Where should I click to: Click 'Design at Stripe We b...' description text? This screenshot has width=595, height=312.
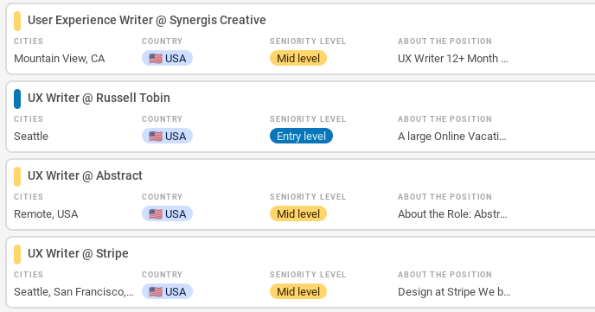coord(454,291)
